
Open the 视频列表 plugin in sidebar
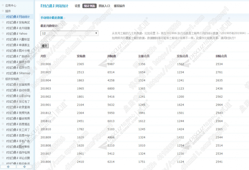click(x=18, y=113)
